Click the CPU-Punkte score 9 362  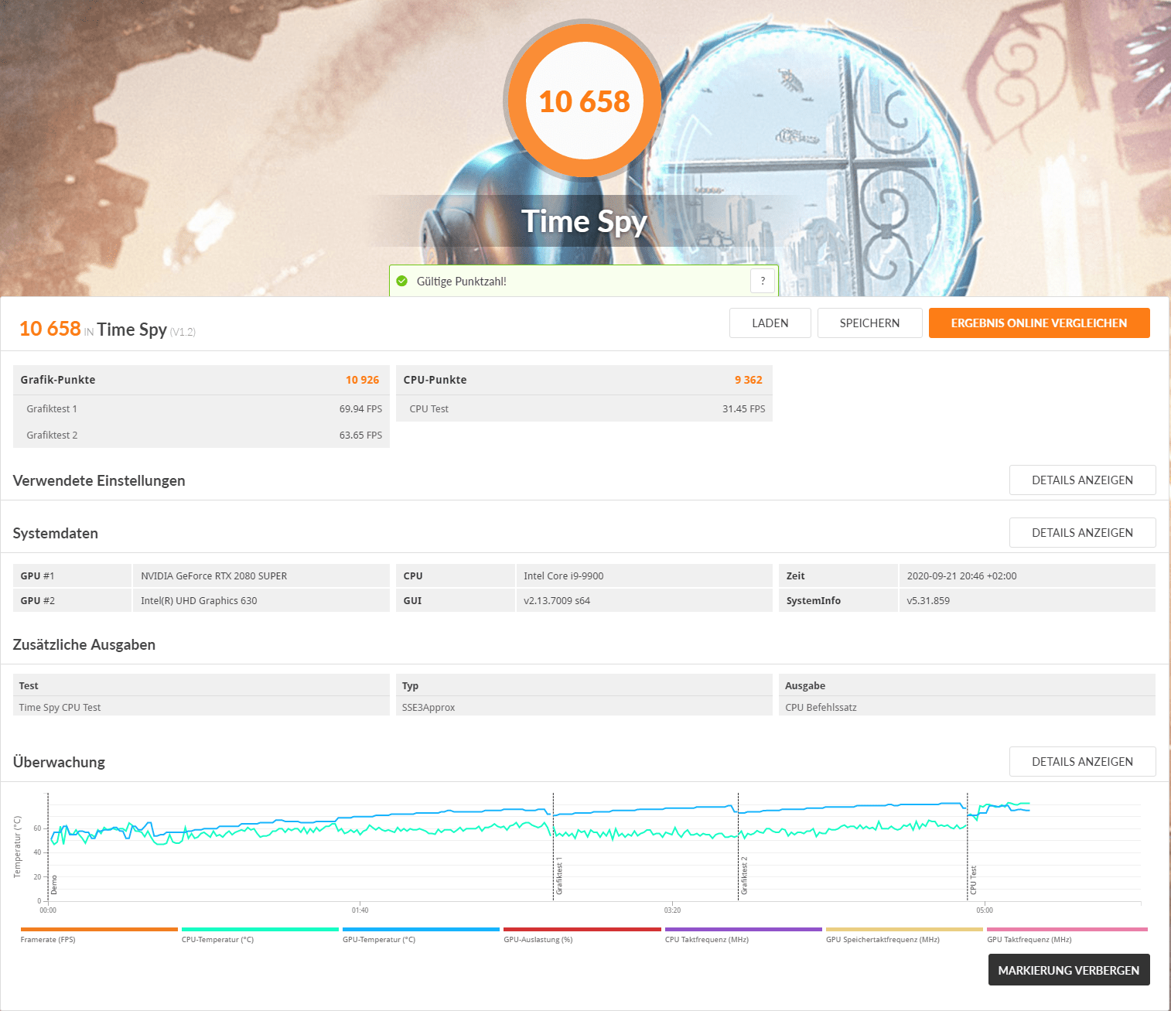click(x=748, y=380)
